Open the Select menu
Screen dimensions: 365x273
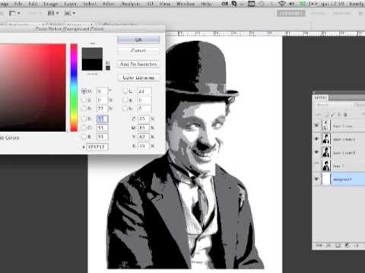pos(90,4)
